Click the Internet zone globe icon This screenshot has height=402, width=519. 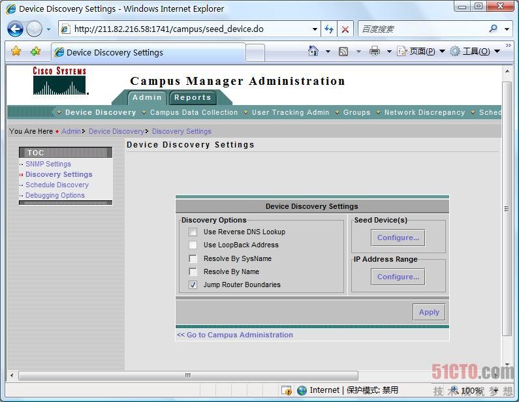click(x=302, y=390)
